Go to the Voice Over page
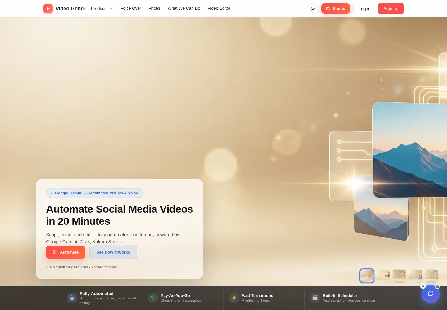The image size is (447, 310). click(x=131, y=8)
